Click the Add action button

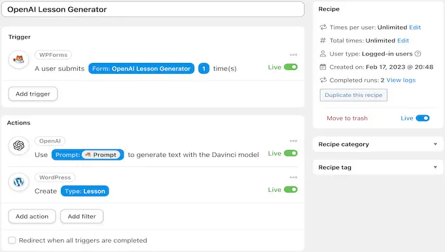tap(32, 217)
